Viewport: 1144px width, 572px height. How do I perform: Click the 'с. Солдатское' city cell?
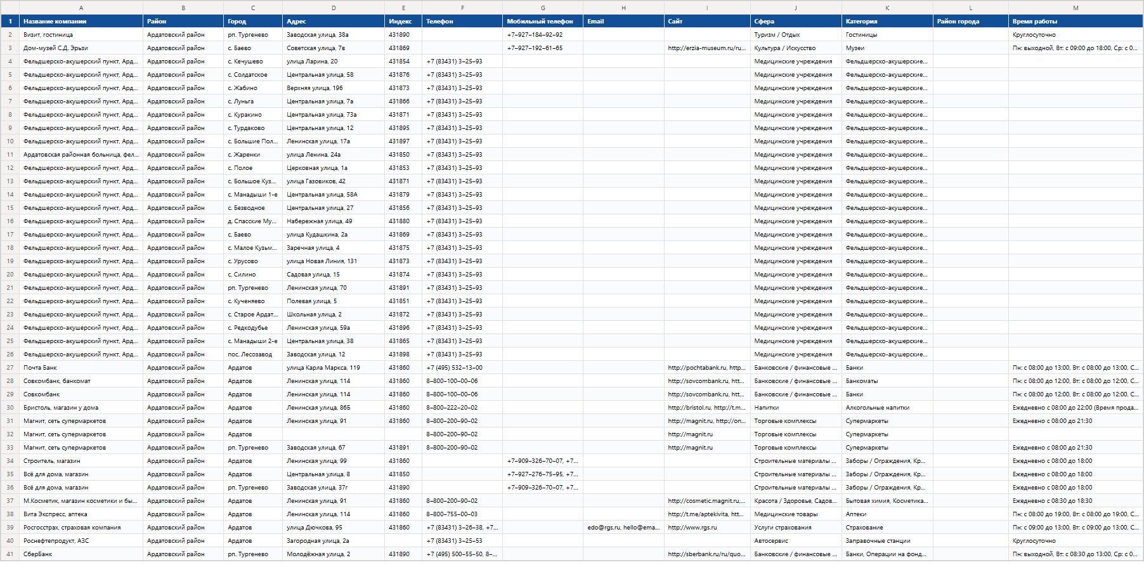point(253,75)
